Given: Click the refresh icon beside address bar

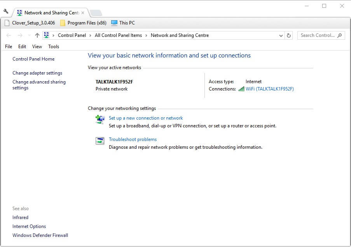Looking at the screenshot, I should tap(289, 35).
